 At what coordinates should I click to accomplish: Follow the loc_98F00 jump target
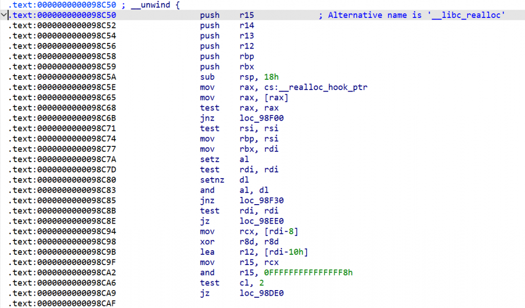coord(261,118)
